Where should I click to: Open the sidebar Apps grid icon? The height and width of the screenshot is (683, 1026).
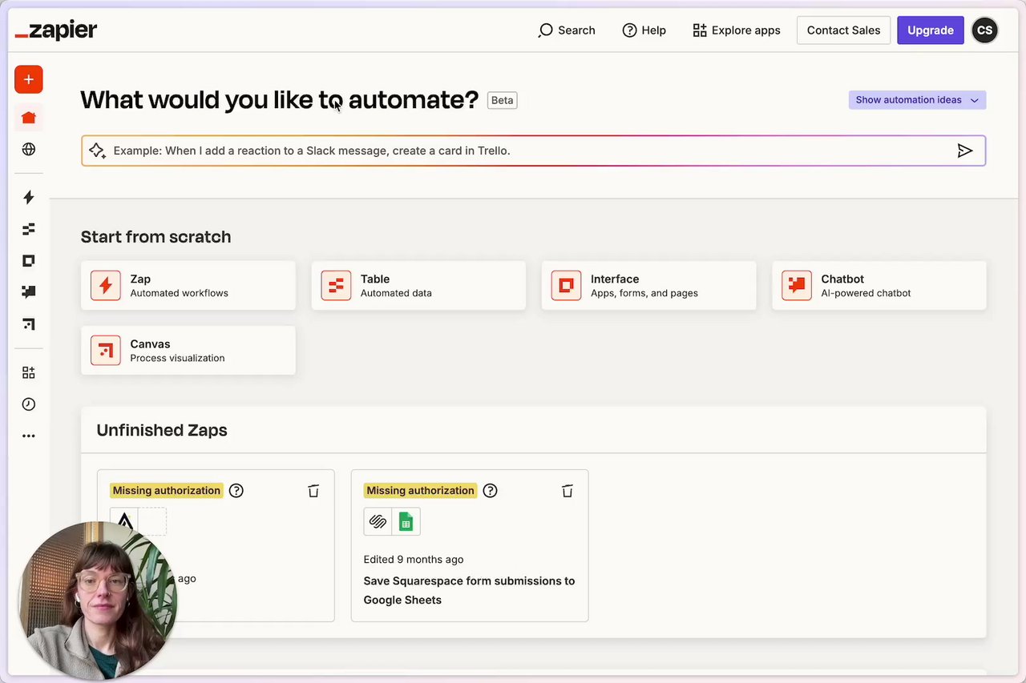(x=29, y=372)
